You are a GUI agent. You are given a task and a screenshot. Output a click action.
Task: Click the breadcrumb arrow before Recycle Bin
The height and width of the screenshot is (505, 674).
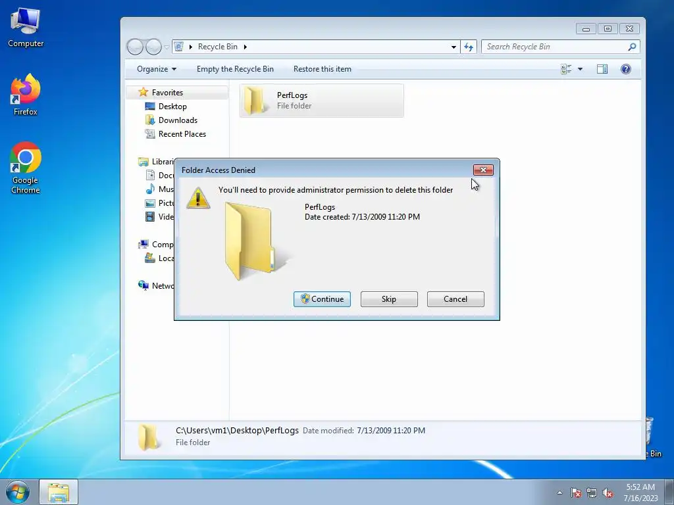190,47
